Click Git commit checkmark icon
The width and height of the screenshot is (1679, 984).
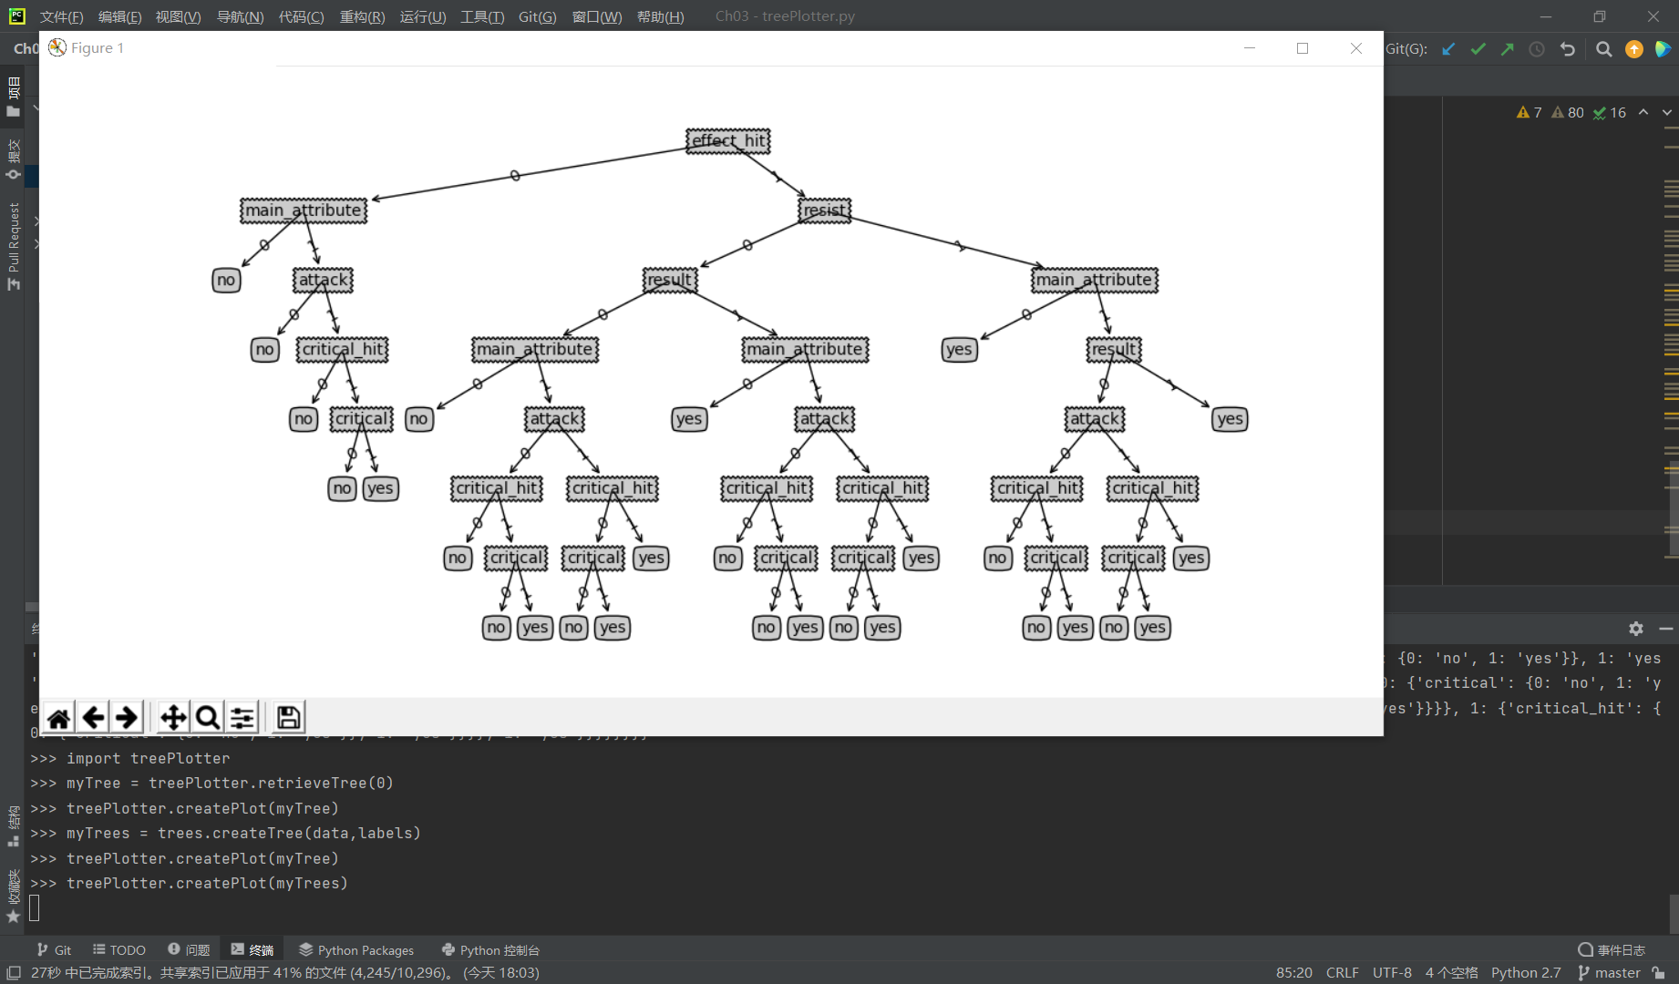coord(1478,49)
